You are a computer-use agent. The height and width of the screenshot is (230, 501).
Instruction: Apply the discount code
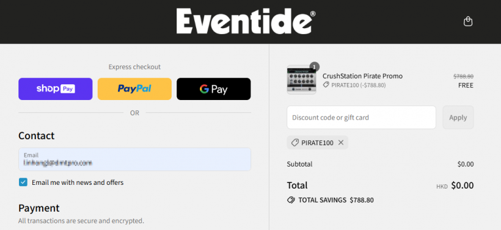[458, 117]
